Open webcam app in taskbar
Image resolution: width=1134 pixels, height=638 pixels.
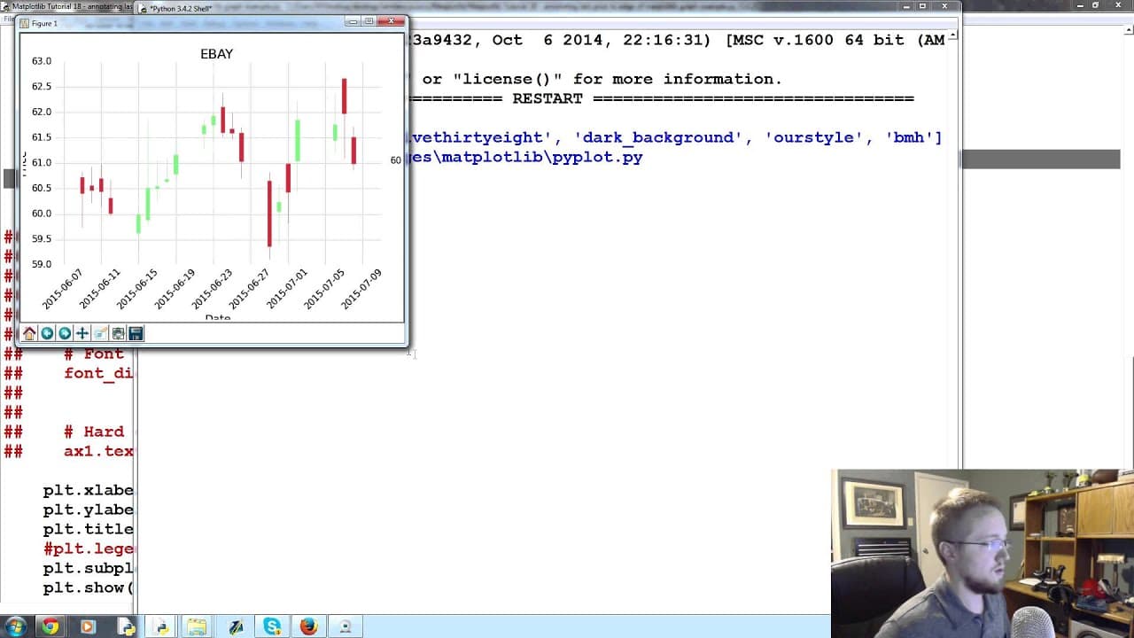pos(346,626)
